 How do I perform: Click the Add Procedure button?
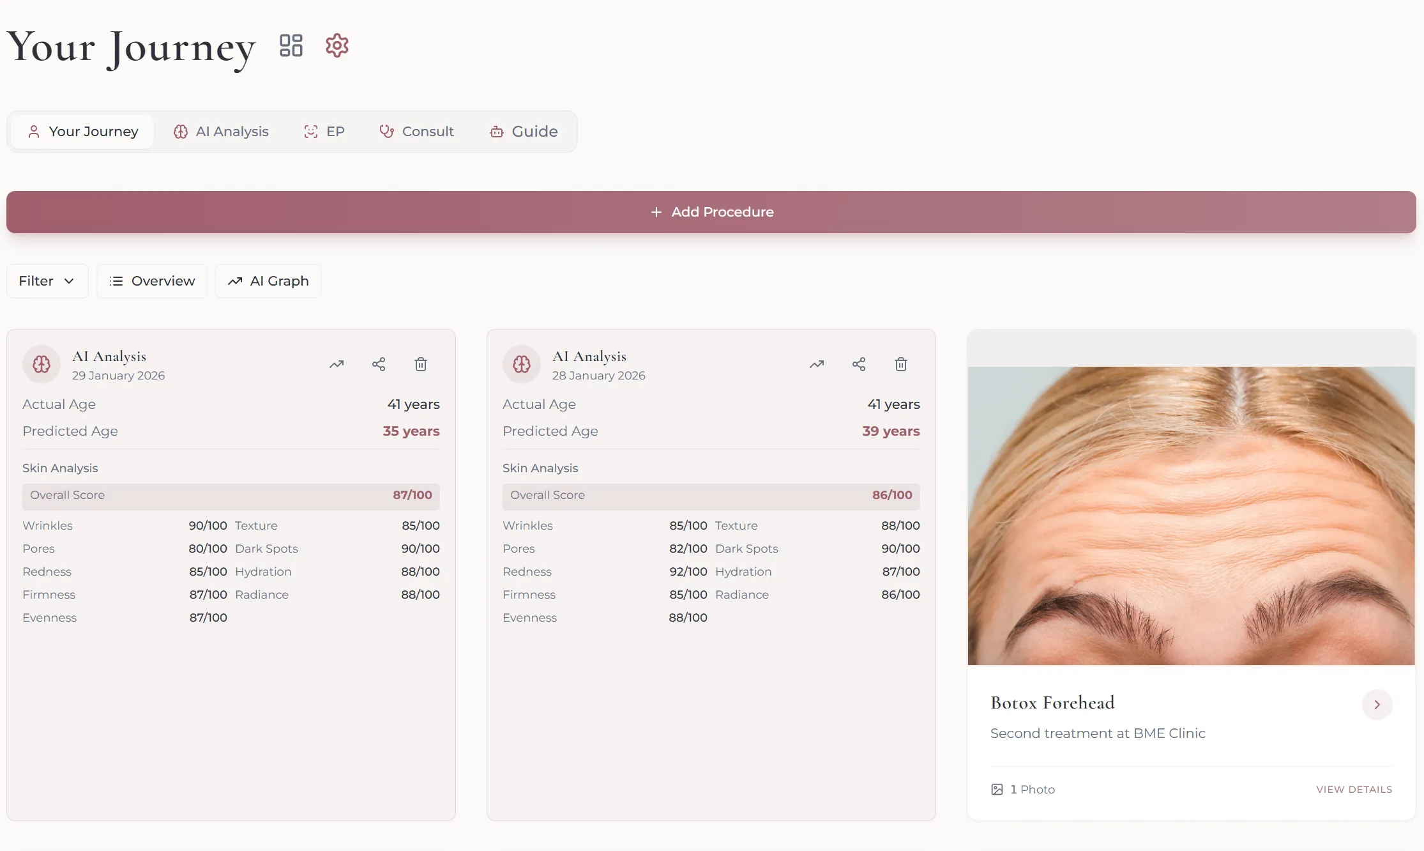click(711, 212)
